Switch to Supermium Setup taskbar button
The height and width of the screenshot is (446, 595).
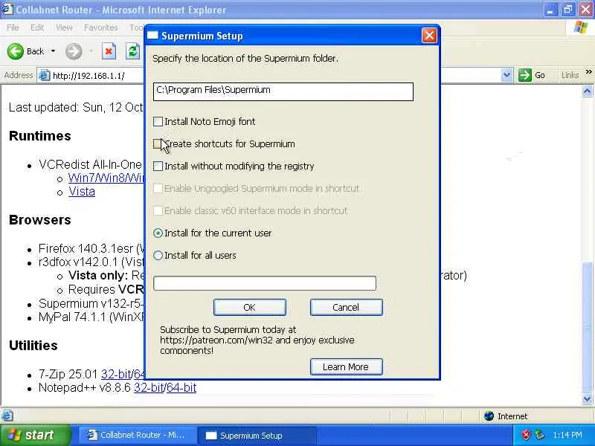click(257, 436)
